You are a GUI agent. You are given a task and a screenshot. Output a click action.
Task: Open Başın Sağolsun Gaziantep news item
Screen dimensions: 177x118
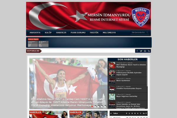(127, 96)
